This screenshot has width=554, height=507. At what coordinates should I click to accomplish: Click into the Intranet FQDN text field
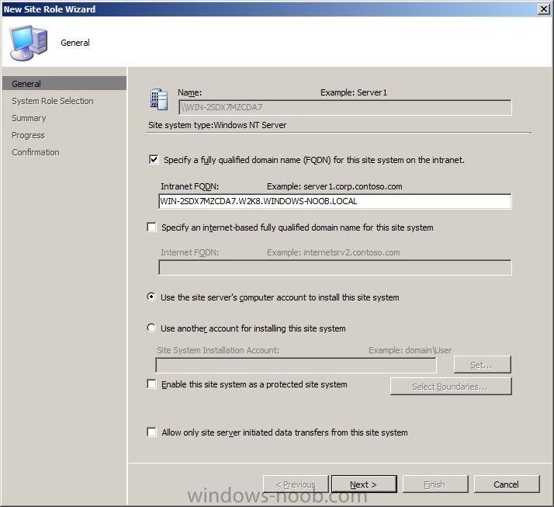coord(335,201)
